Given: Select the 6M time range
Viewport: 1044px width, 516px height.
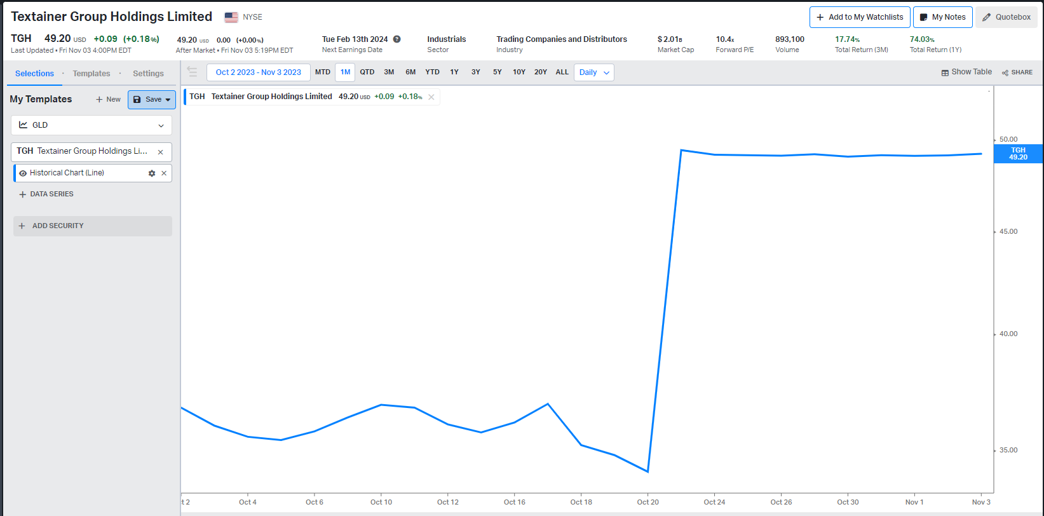Looking at the screenshot, I should point(410,72).
